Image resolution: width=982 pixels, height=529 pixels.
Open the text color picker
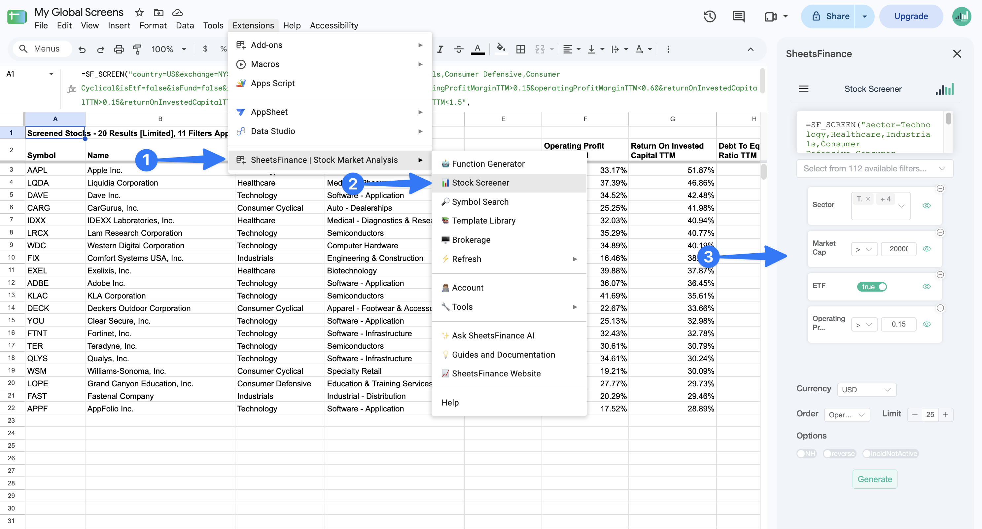coord(477,49)
